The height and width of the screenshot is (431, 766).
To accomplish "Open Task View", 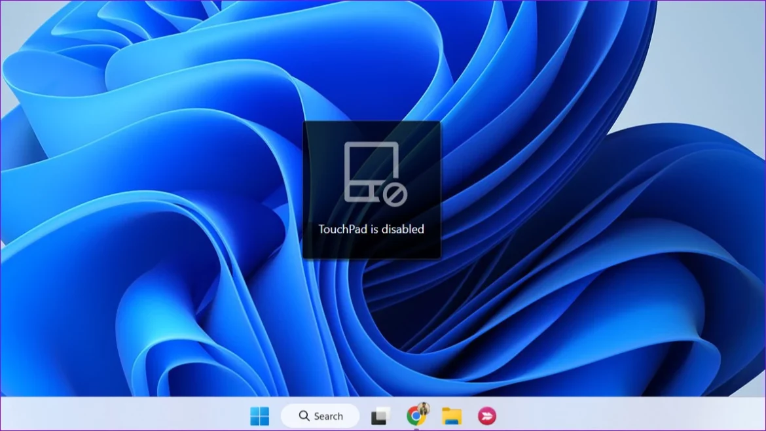I will (x=380, y=416).
